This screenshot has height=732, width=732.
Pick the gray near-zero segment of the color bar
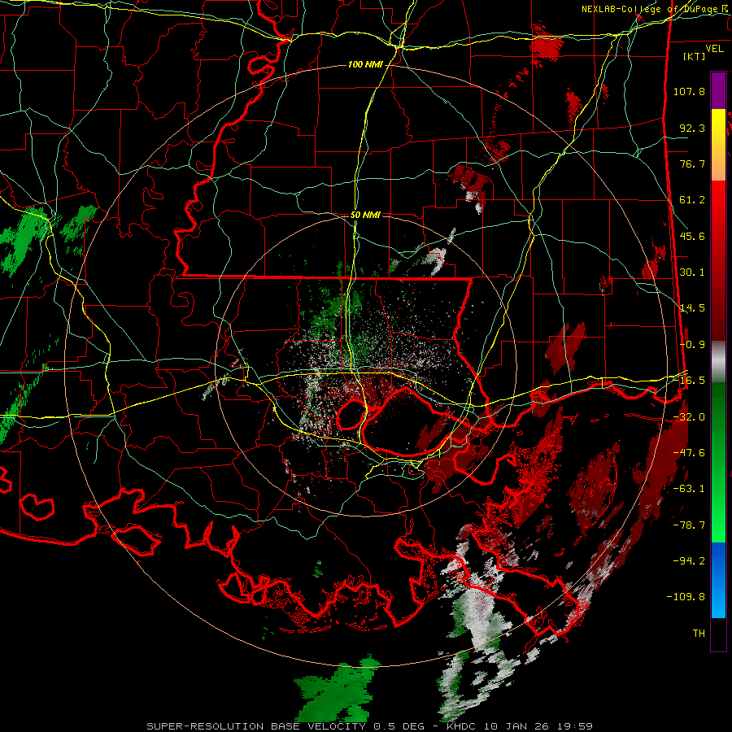[718, 362]
